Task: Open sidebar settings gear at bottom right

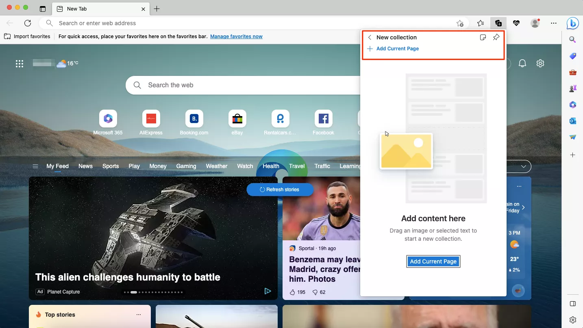Action: point(572,320)
